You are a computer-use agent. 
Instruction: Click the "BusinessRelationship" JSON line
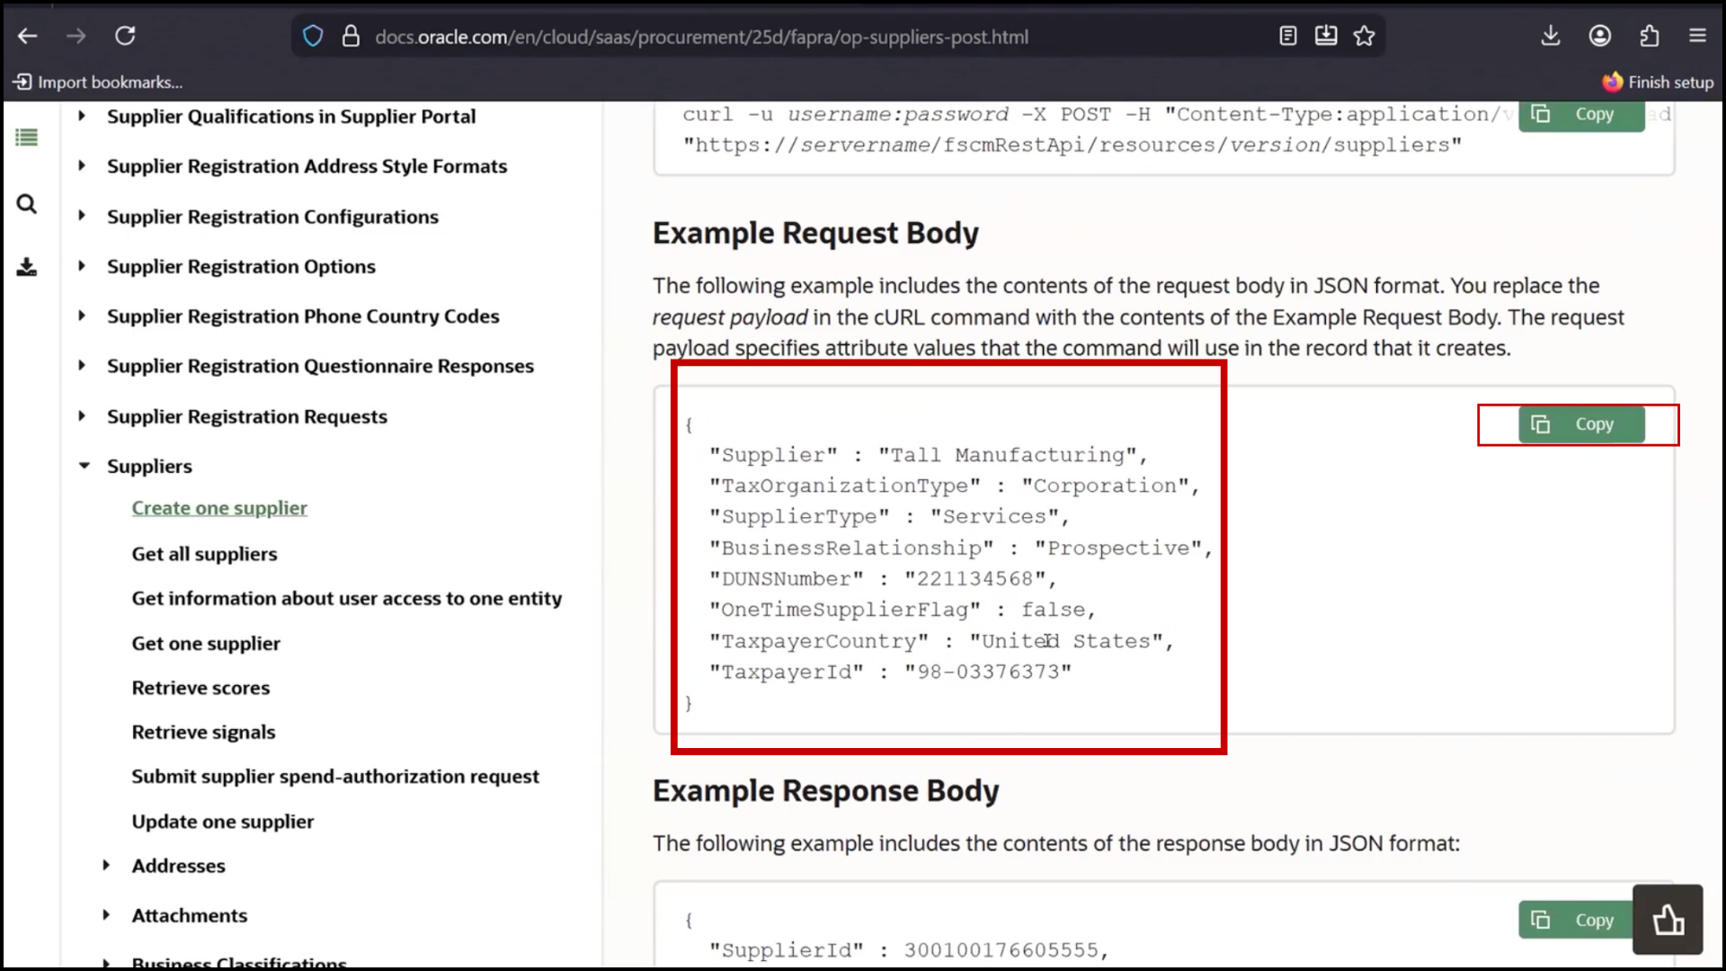click(961, 548)
